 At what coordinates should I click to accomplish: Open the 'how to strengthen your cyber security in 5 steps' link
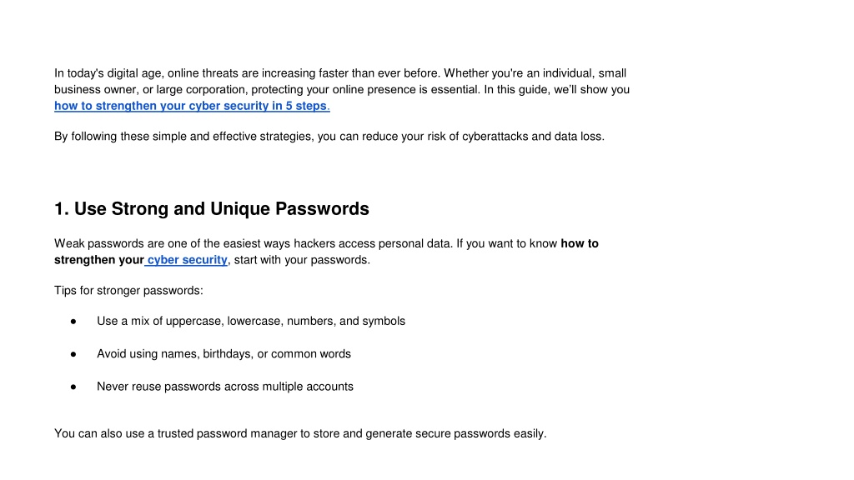point(192,106)
